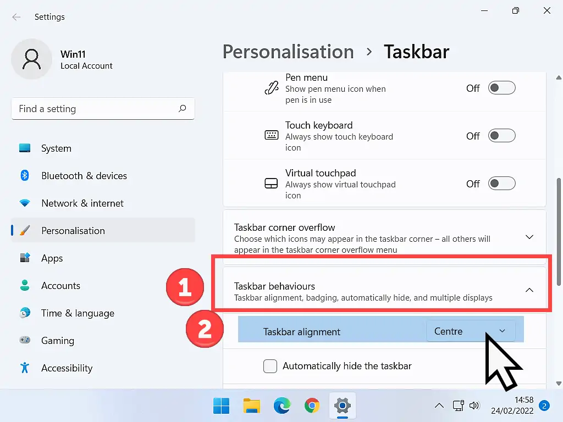Open Gaming settings

(x=58, y=341)
